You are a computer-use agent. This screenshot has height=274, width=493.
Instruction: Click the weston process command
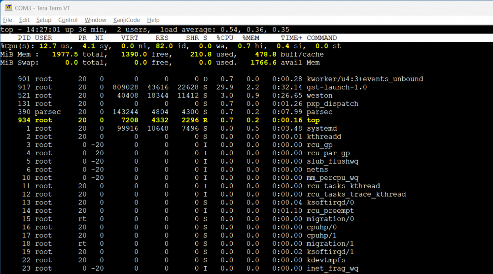pos(319,96)
